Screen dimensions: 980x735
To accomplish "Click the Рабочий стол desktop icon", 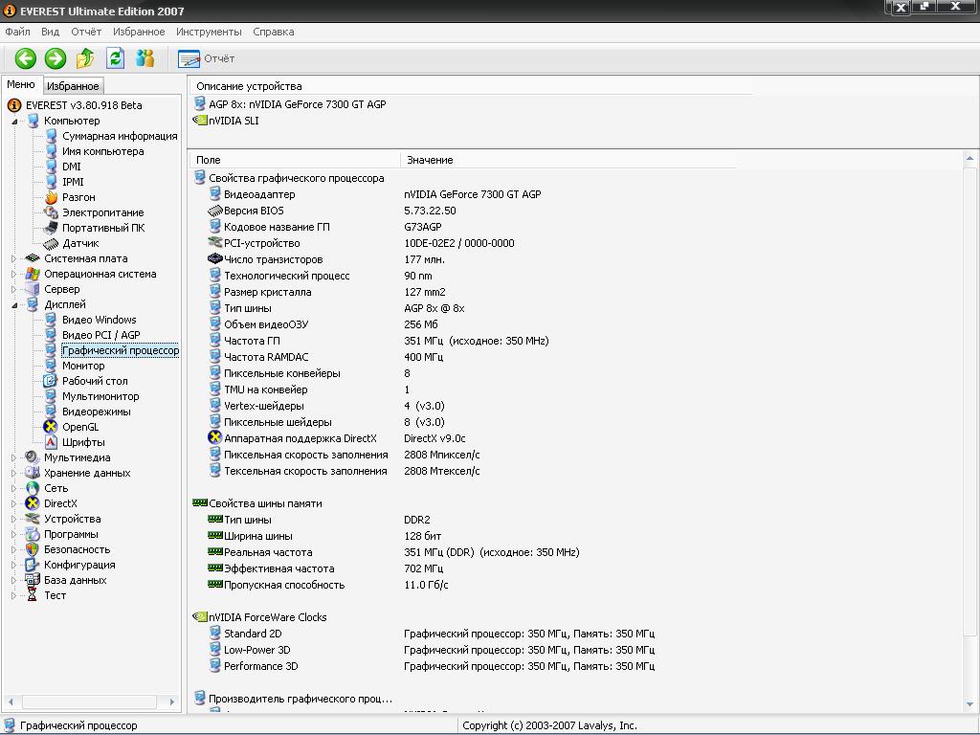I will click(x=51, y=381).
